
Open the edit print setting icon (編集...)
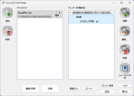[x=125, y=31]
